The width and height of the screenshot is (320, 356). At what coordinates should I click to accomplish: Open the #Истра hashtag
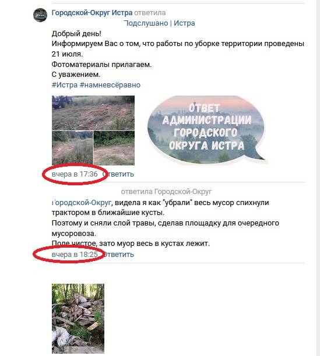pos(65,85)
